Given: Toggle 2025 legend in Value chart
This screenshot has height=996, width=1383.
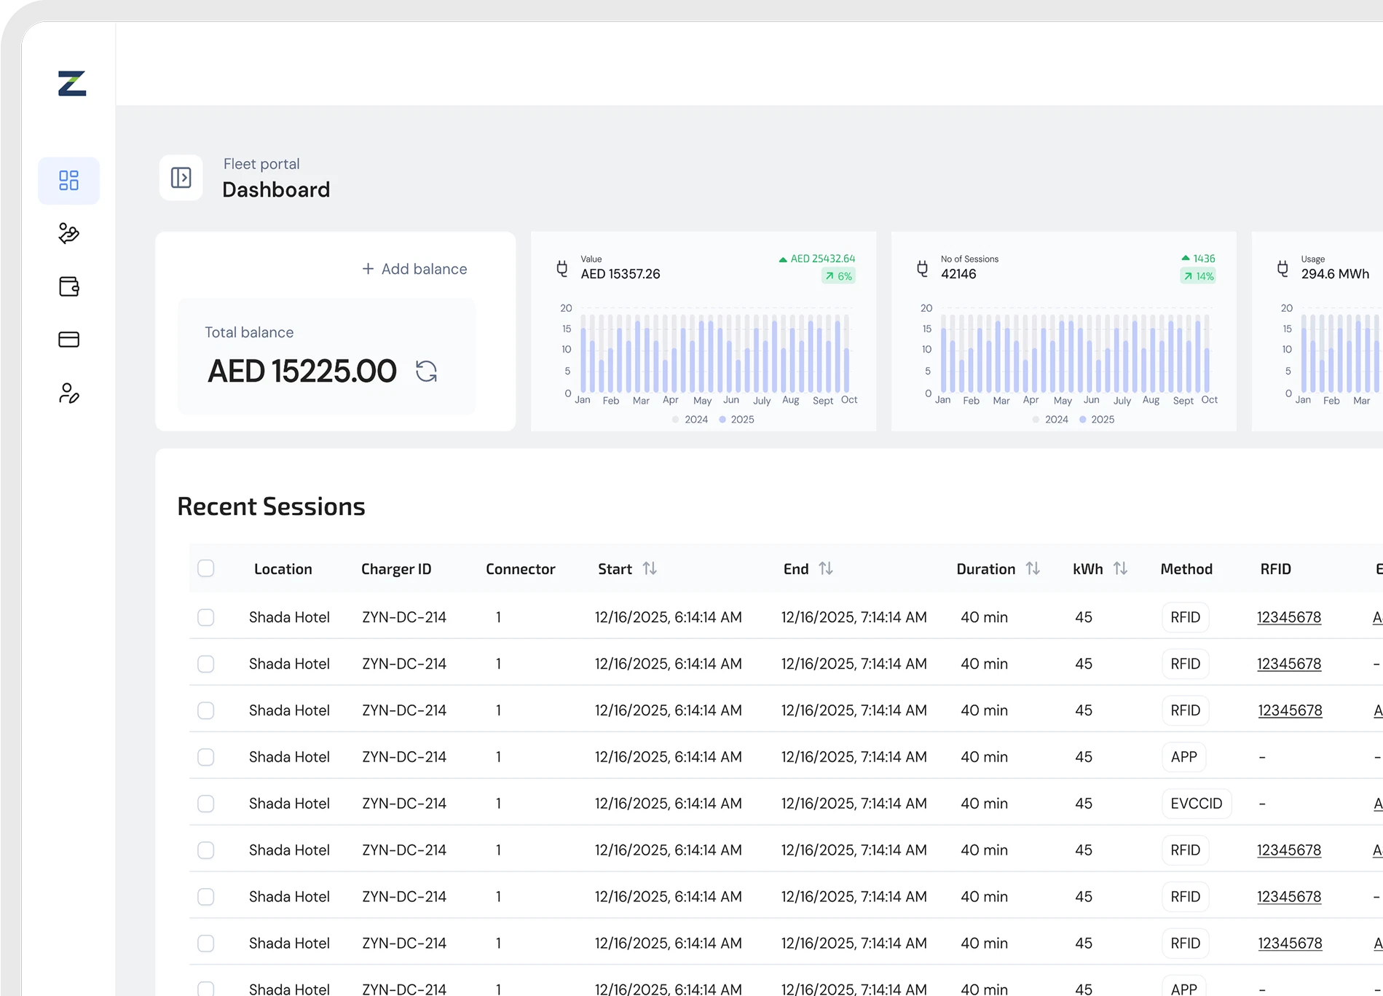Looking at the screenshot, I should click(x=736, y=420).
